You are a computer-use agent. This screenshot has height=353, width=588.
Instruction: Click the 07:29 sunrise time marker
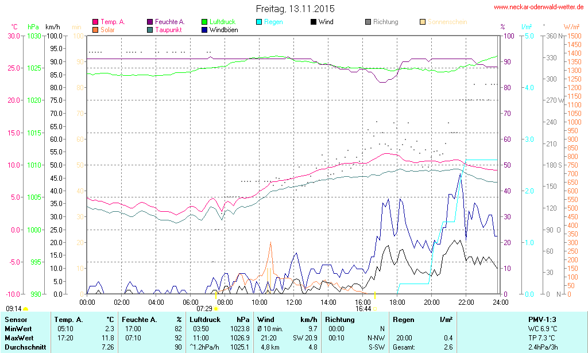[x=204, y=308]
